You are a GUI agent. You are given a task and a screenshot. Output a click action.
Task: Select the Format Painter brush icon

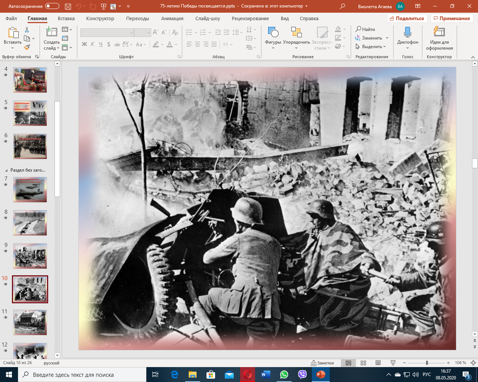[x=27, y=47]
